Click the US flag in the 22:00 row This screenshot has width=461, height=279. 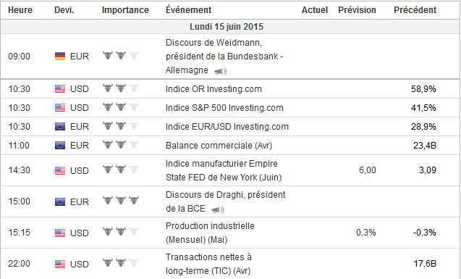coord(60,264)
